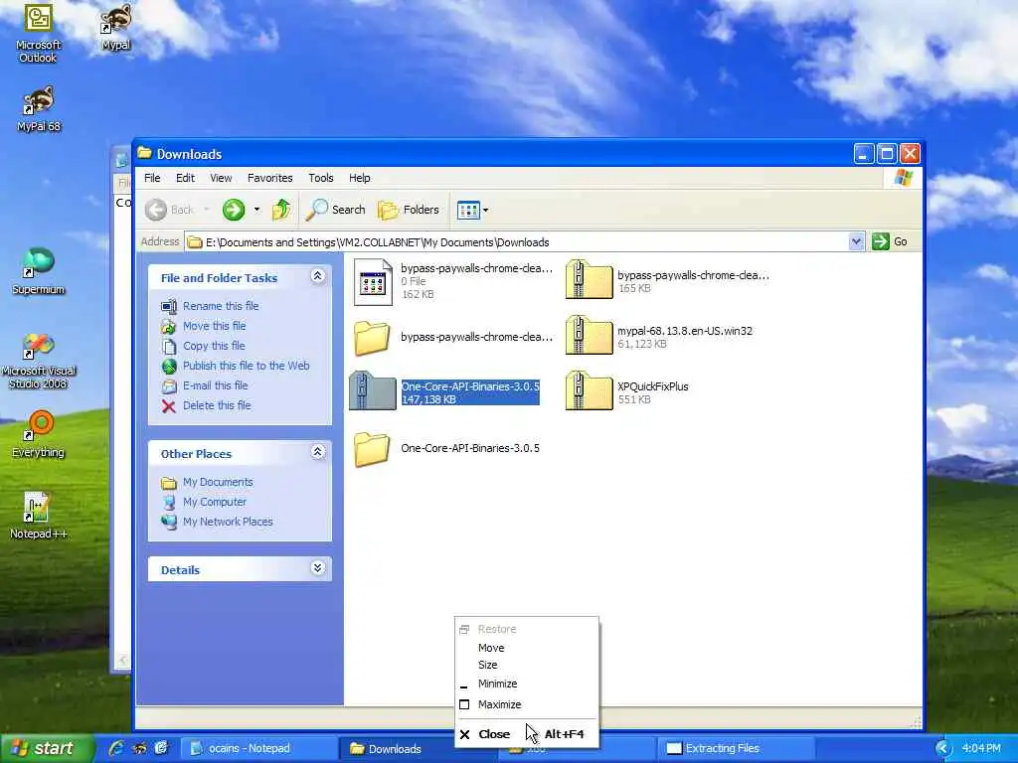Viewport: 1018px width, 763px height.
Task: Select the One-Core-API-Binaries-3.0.5 folder
Action: (446, 448)
